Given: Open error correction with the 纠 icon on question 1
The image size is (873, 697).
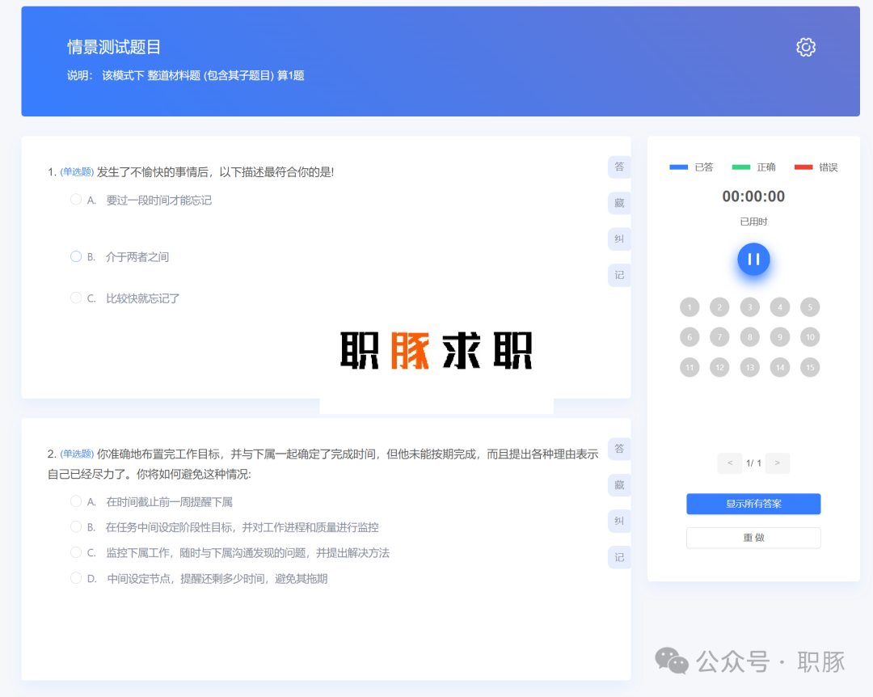Looking at the screenshot, I should pos(619,239).
